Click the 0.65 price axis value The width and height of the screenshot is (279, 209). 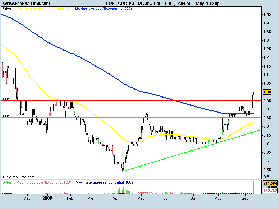click(x=267, y=152)
